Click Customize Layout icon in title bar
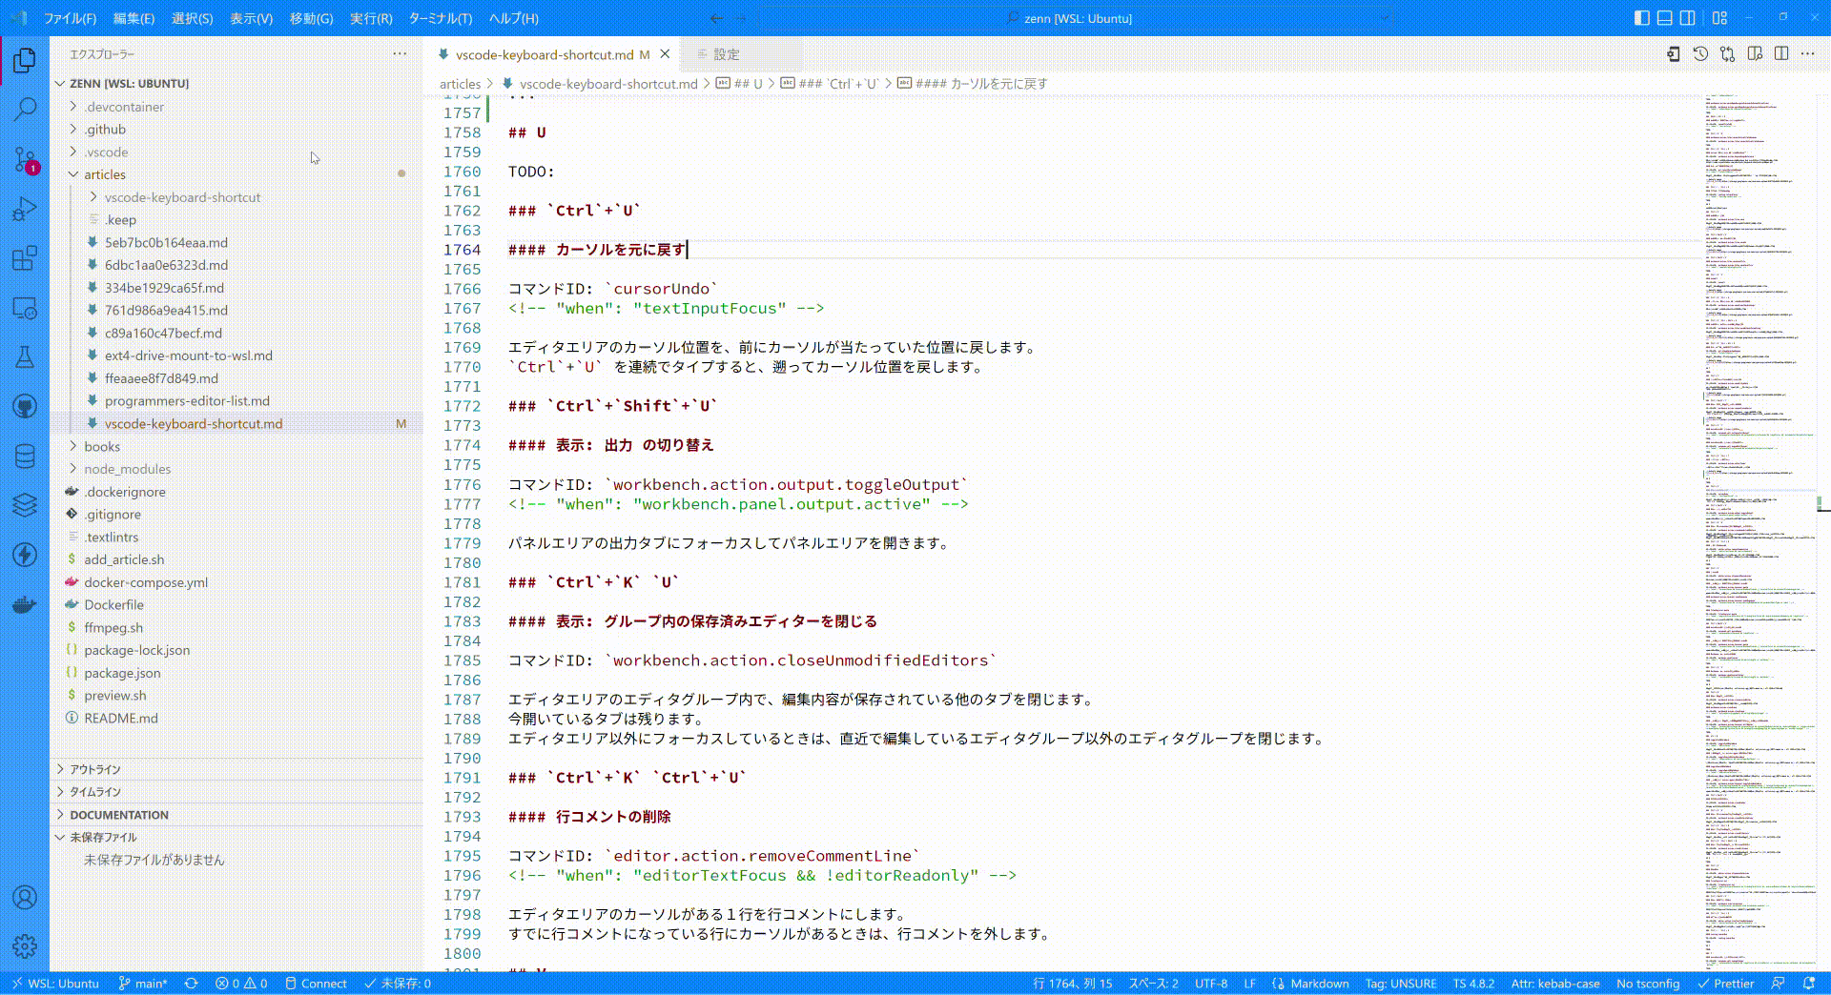Screen dimensions: 1831x995 [x=1719, y=18]
